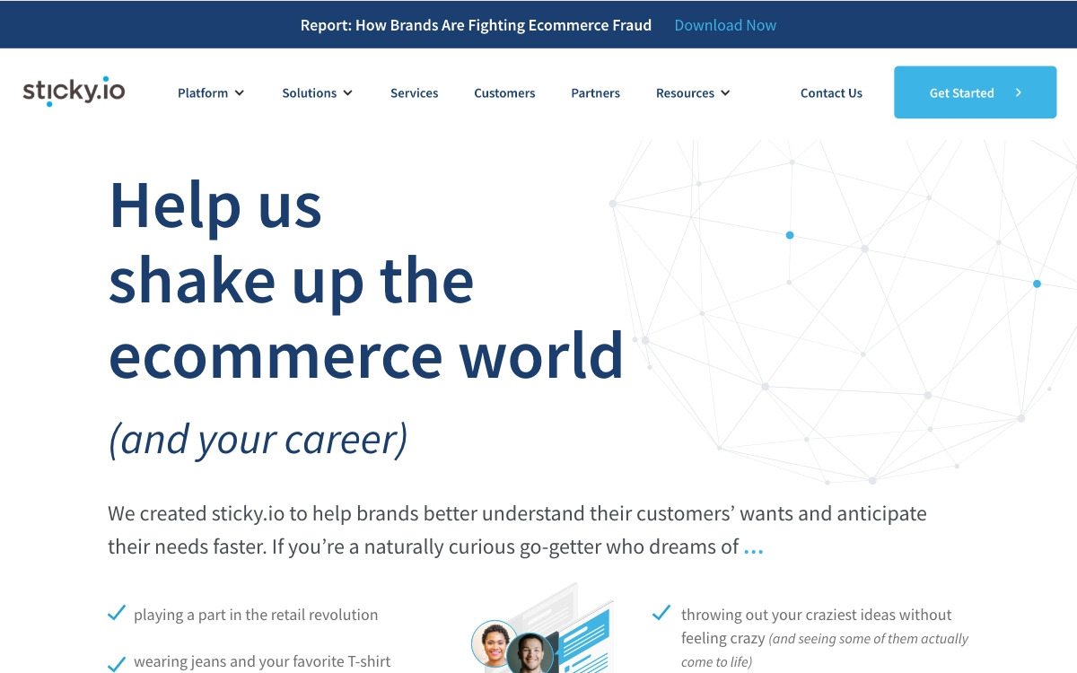Screen dimensions: 1077x673
Task: Go to the Services page
Action: (x=415, y=92)
